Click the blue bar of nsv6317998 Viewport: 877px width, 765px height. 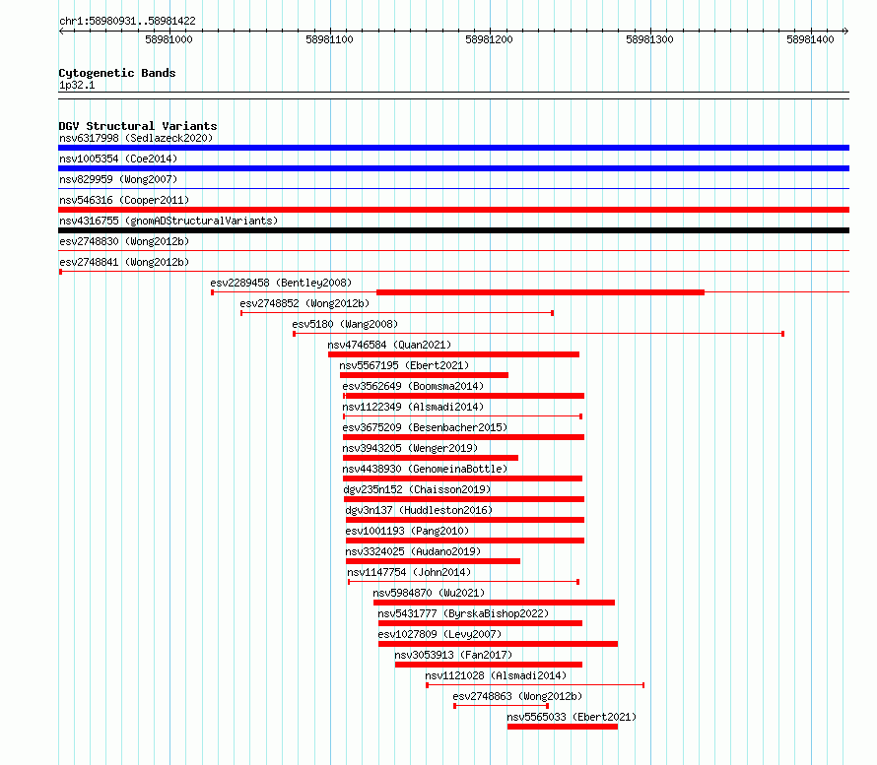[x=453, y=148]
